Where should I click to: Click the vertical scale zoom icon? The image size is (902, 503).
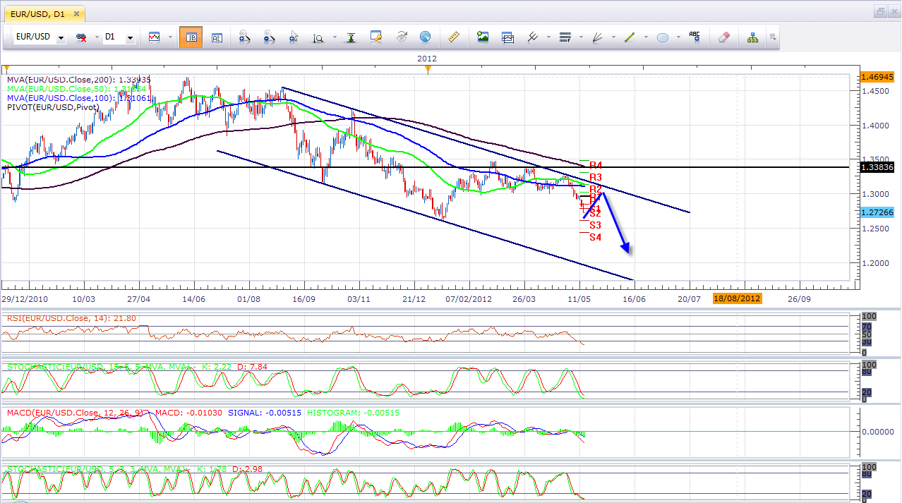tap(318, 37)
